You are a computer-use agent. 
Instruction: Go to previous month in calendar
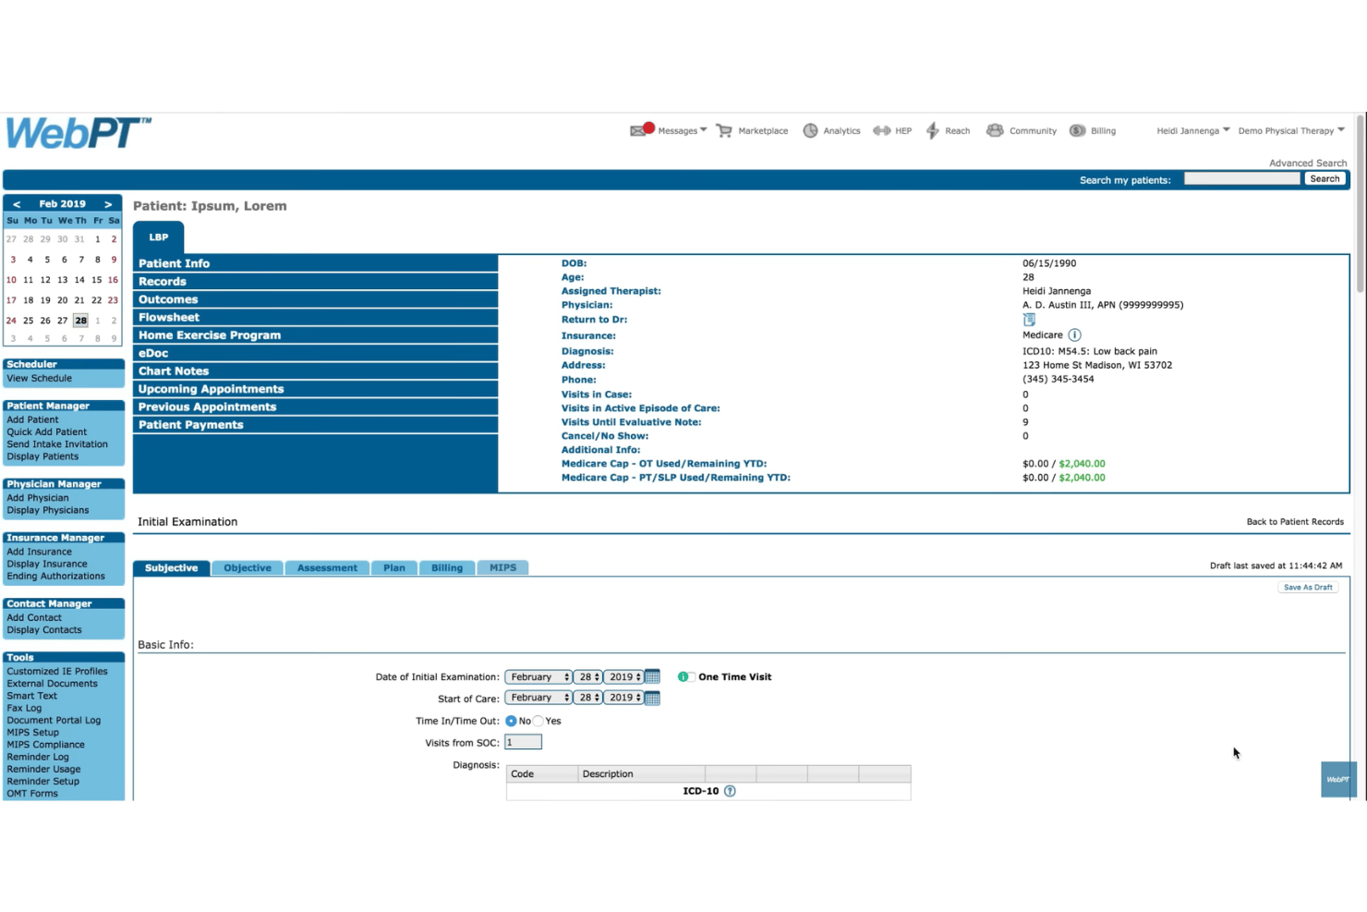coord(17,204)
